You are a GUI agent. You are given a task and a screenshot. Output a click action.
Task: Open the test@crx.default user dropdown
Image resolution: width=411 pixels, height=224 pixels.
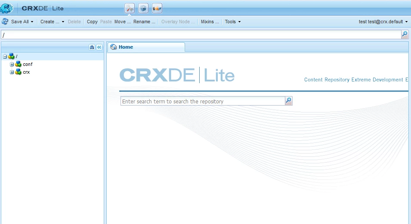383,22
